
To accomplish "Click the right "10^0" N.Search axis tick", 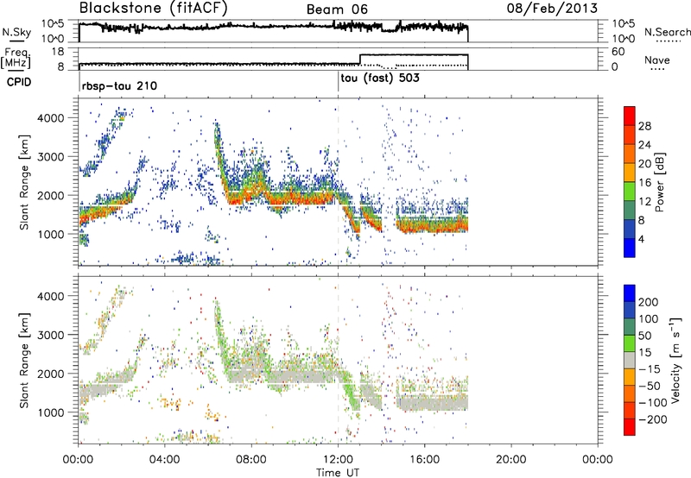I will pos(623,39).
